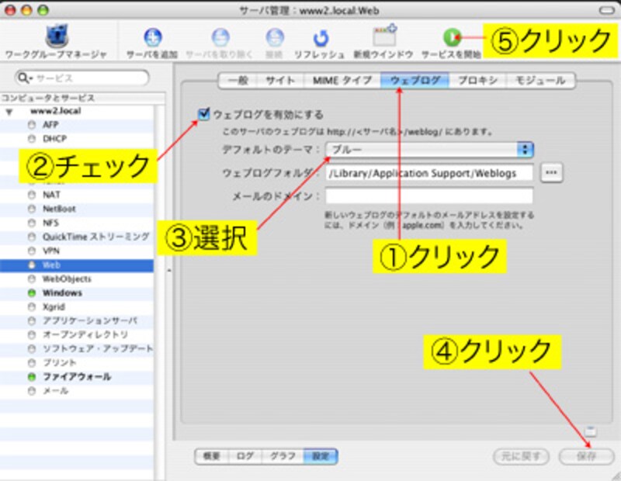Browse weblog folder with the ellipsis button
Viewport: 621px width, 481px height.
tap(550, 172)
